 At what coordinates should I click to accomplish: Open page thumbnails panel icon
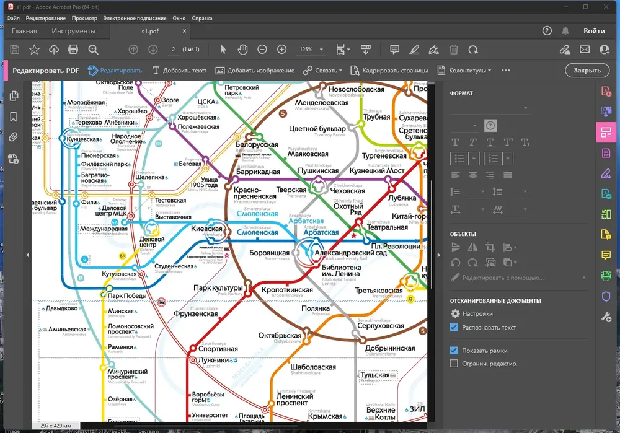tap(14, 96)
